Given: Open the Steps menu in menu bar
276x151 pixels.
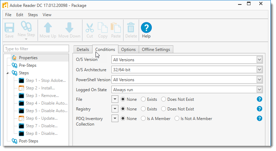Looking at the screenshot, I should [x=33, y=15].
